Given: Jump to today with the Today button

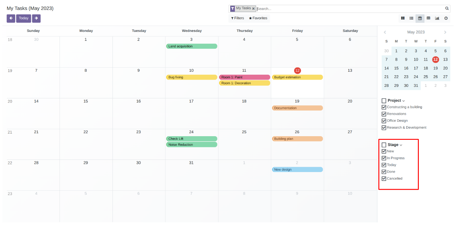Looking at the screenshot, I should coord(24,18).
